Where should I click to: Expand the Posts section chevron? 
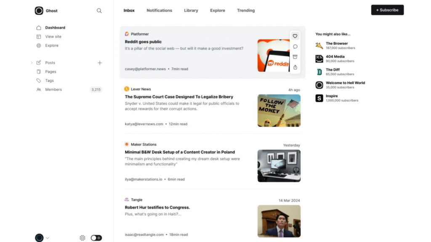point(32,63)
